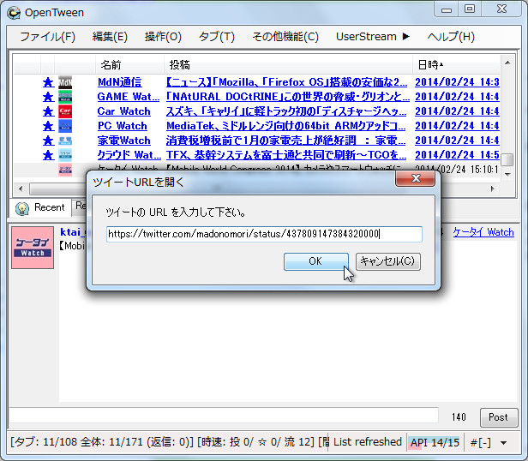Click the timeline list scroll up arrow
Viewport: 528px width, 461px height.
507,63
